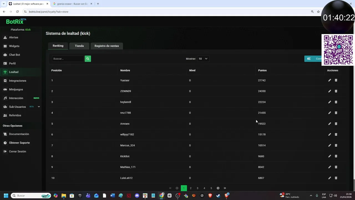Delete ZENIN09 with the trash icon
This screenshot has height=200, width=355.
click(336, 91)
